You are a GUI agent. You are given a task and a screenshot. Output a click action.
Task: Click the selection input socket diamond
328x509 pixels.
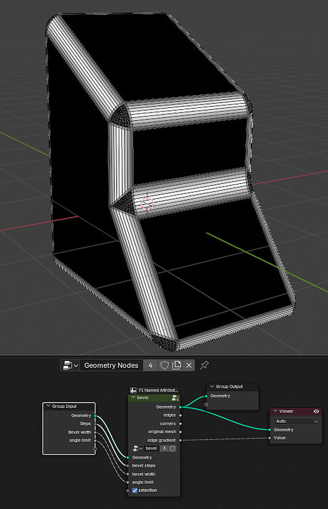pos(128,491)
